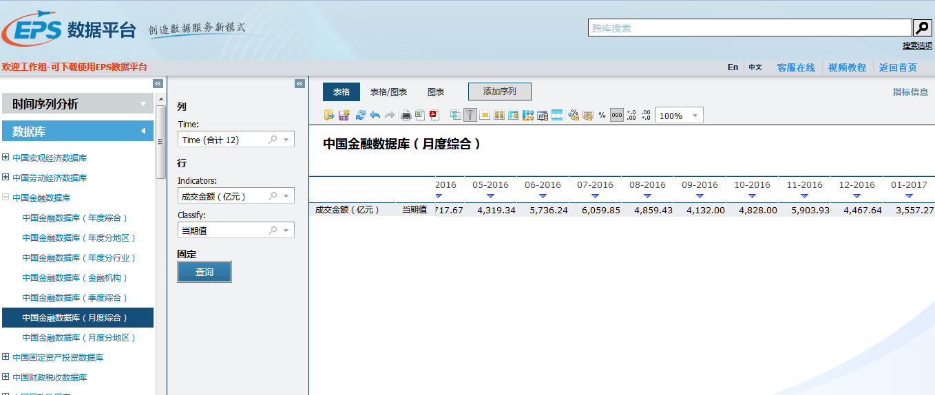Screen dimensions: 935x395
Task: Click the green-yellow table layout icon
Action: 514,115
